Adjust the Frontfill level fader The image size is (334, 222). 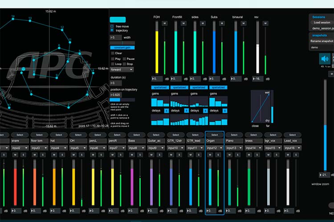[176, 48]
